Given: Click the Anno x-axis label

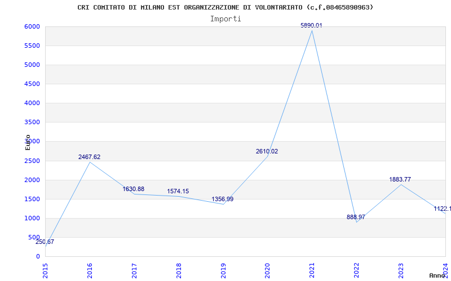Looking at the screenshot, I should (437, 275).
